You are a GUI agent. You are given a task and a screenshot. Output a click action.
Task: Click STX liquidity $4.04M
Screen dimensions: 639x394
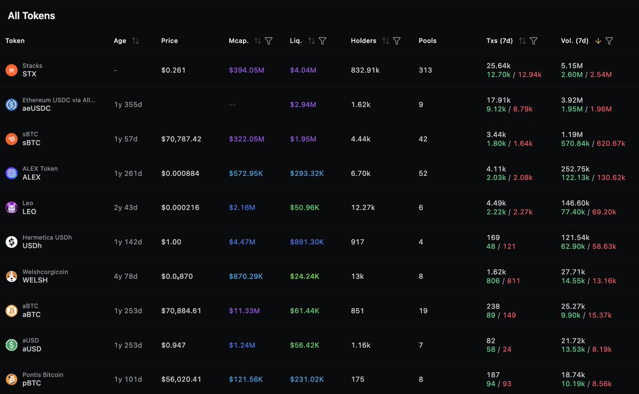click(x=303, y=70)
